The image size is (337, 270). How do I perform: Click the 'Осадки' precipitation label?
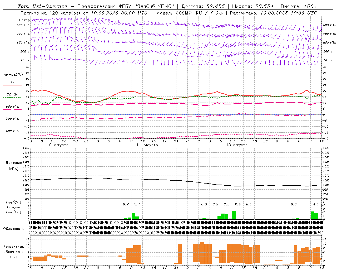coord(14,207)
